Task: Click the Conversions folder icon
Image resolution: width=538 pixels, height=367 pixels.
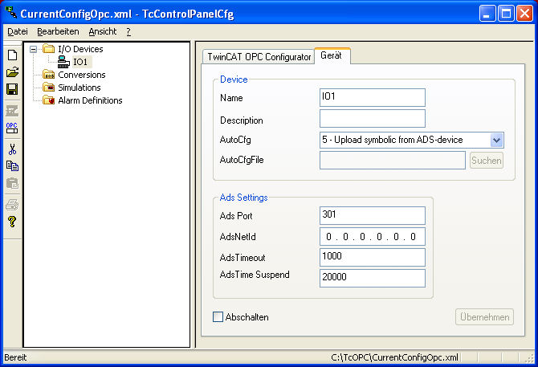Action: [49, 75]
